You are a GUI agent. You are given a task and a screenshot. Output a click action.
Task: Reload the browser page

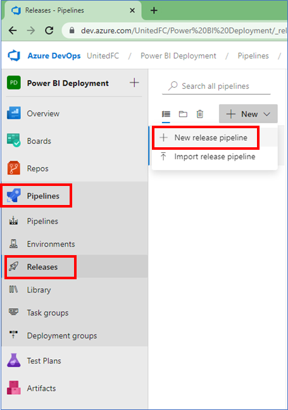coord(49,30)
